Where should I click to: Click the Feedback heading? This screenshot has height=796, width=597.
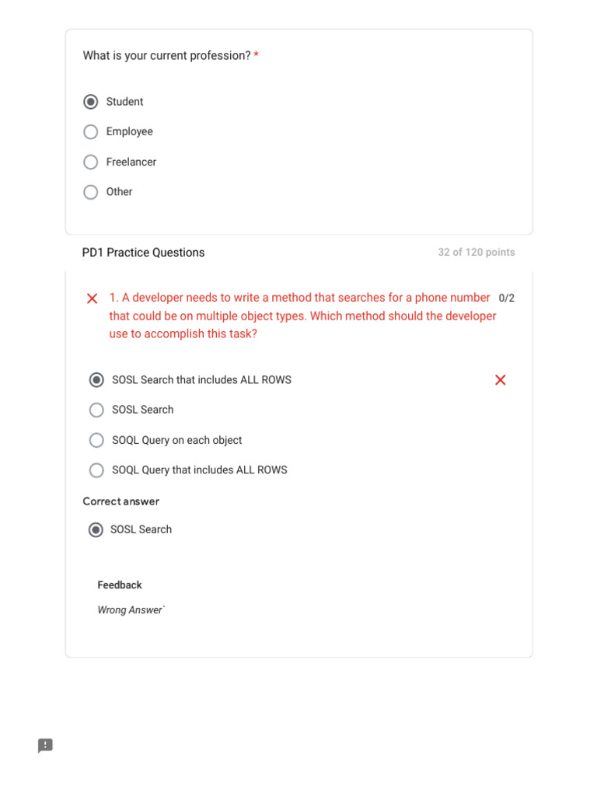(x=119, y=585)
